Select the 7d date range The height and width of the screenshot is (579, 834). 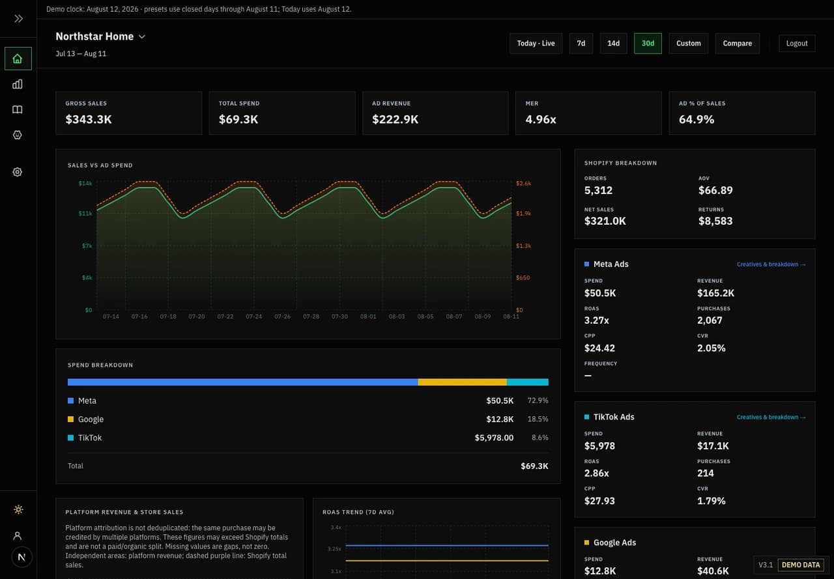pos(581,44)
